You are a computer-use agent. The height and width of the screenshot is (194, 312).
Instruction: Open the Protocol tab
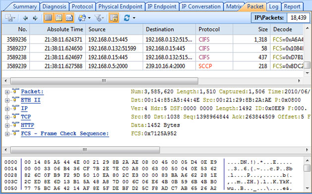[x=82, y=6]
